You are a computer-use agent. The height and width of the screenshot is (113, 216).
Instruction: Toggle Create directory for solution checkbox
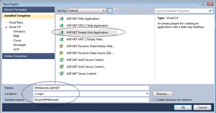coord(154,100)
